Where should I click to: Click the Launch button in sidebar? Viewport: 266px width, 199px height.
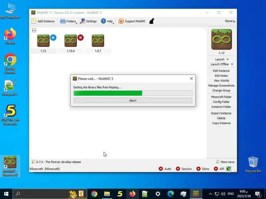click(220, 59)
